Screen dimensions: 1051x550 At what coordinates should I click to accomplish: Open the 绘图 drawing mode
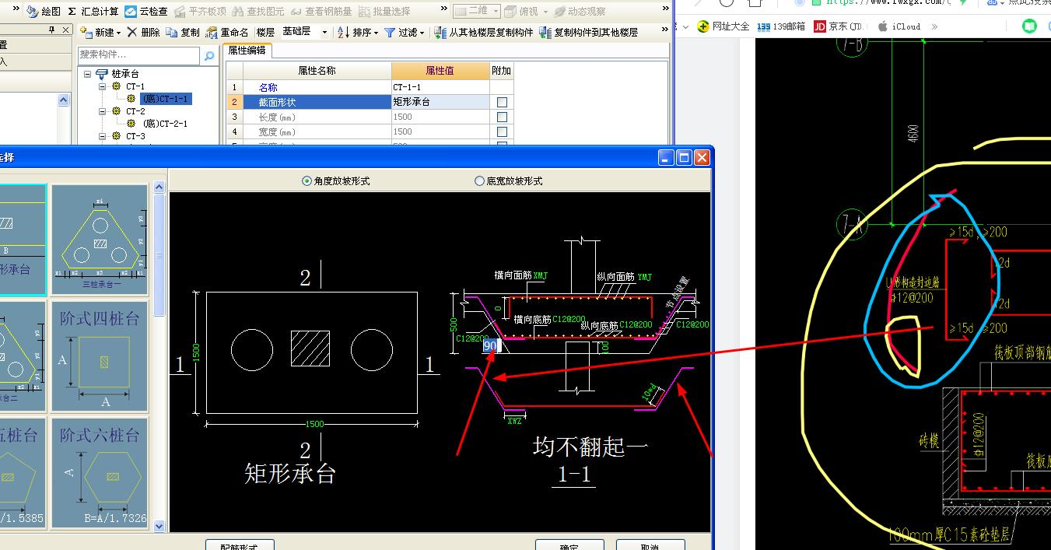(x=43, y=11)
